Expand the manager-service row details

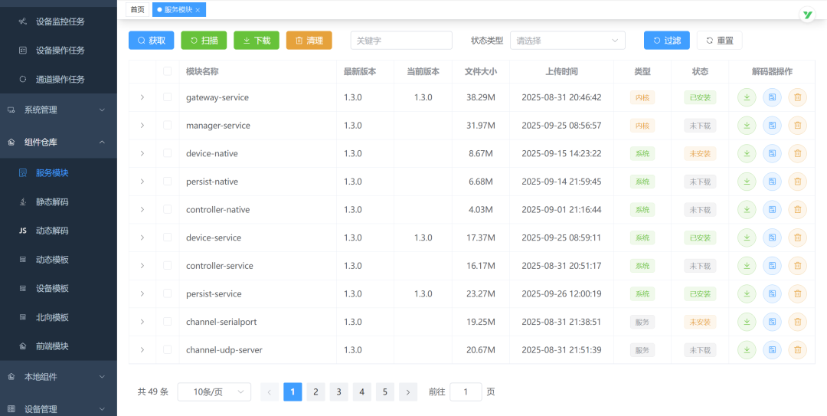coord(142,126)
